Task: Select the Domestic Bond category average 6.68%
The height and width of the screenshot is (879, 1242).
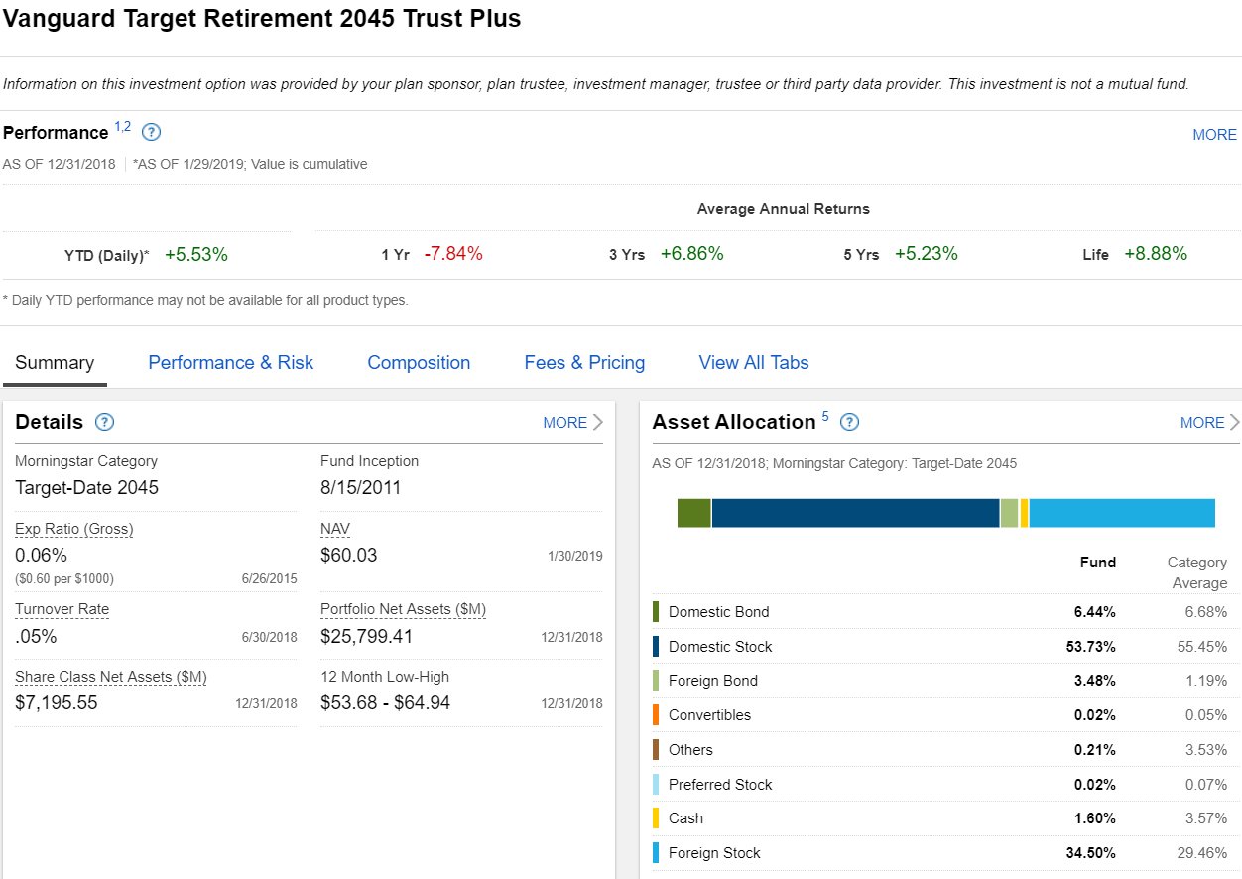Action: [1206, 612]
